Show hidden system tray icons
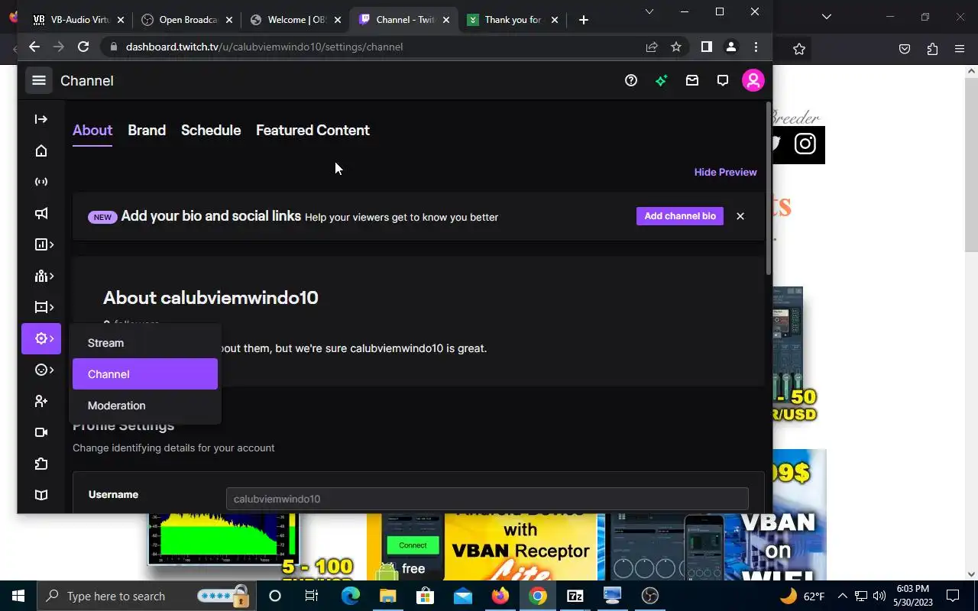This screenshot has height=611, width=978. pos(842,596)
